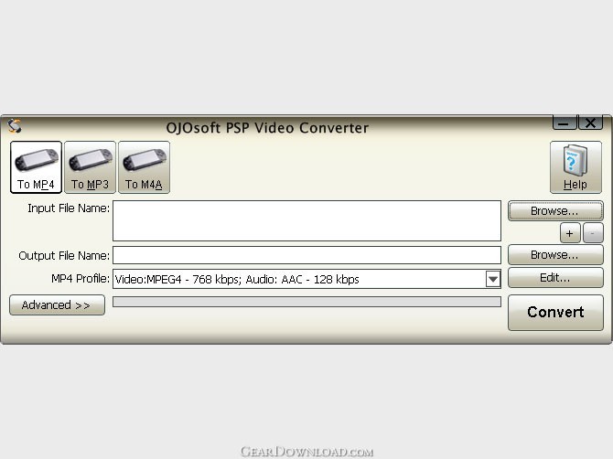Image resolution: width=613 pixels, height=459 pixels.
Task: Click the conversion progress bar
Action: [x=306, y=302]
